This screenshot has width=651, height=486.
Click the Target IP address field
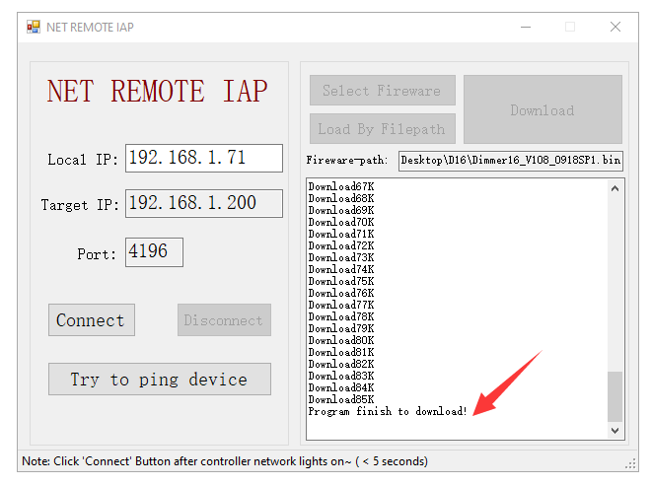(203, 203)
